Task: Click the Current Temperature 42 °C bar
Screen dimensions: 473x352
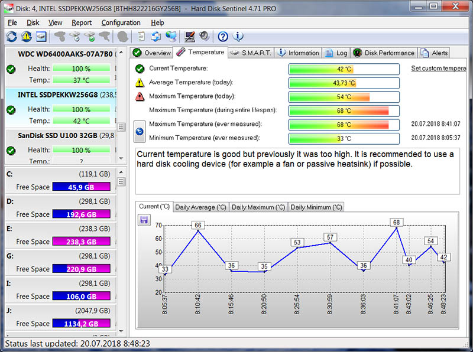Action: (x=344, y=69)
